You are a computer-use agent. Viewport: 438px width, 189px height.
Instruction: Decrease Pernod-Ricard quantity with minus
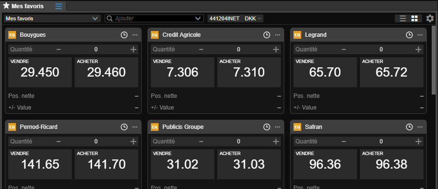click(59, 142)
